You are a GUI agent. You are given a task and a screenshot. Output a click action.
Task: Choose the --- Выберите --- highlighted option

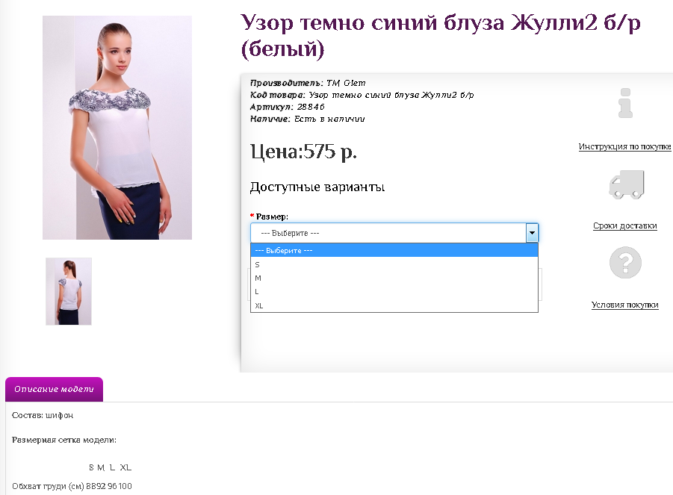pos(394,251)
